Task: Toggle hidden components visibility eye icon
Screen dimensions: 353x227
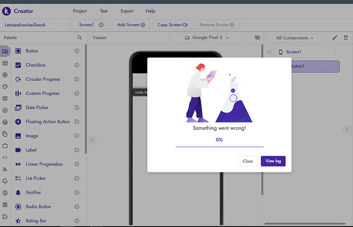Action: (257, 38)
